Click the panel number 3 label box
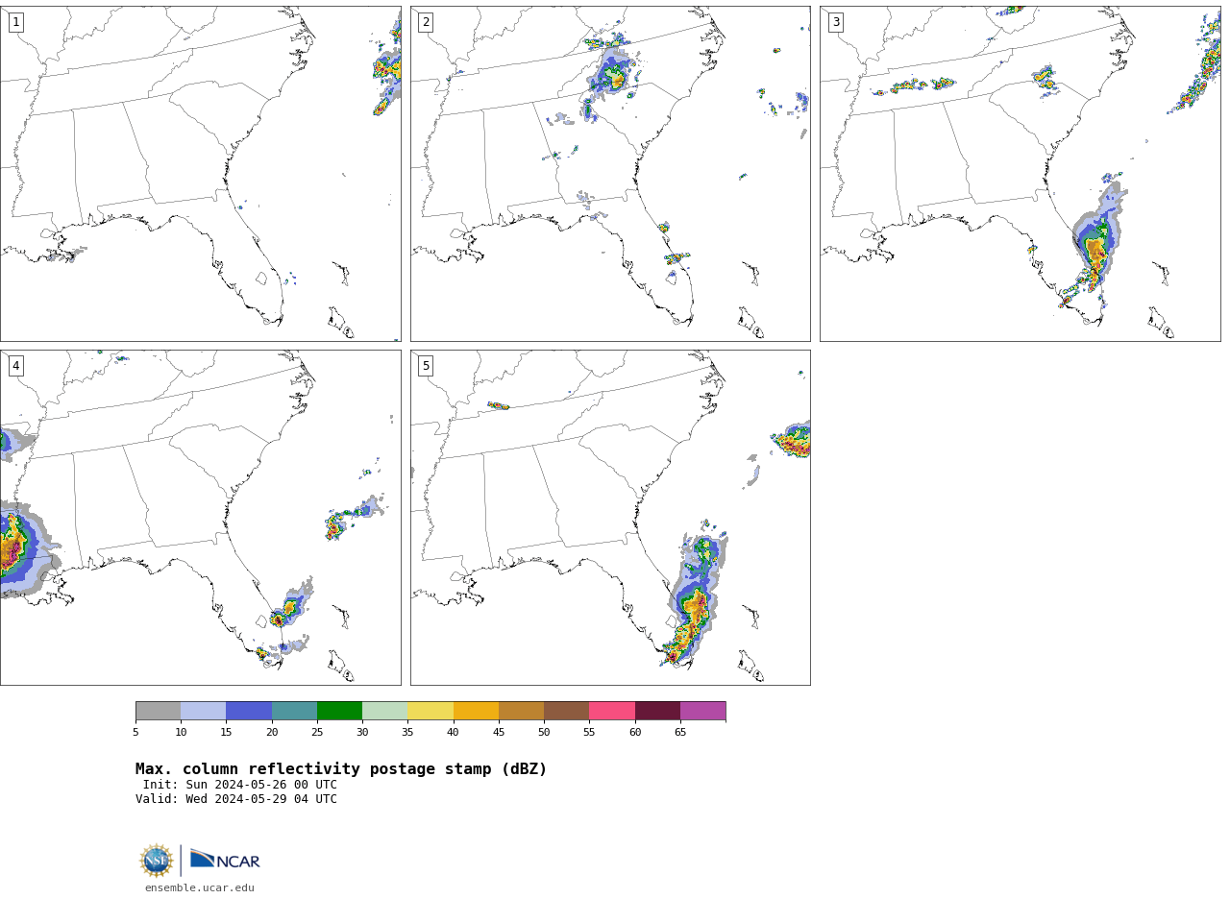The image size is (1230, 899). [x=836, y=22]
